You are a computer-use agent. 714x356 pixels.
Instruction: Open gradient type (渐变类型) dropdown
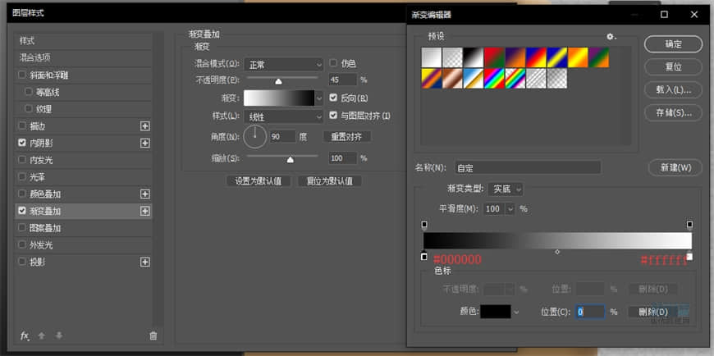point(506,189)
